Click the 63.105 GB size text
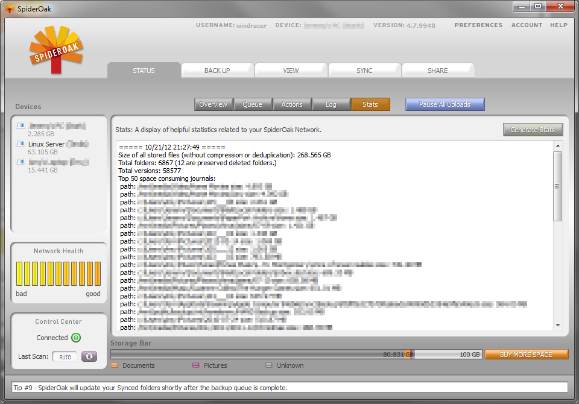Screen dimensions: 579x404 (42, 152)
